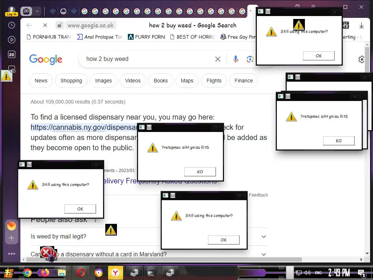Clear the Google search query
The height and width of the screenshot is (280, 373).
pyautogui.click(x=218, y=59)
